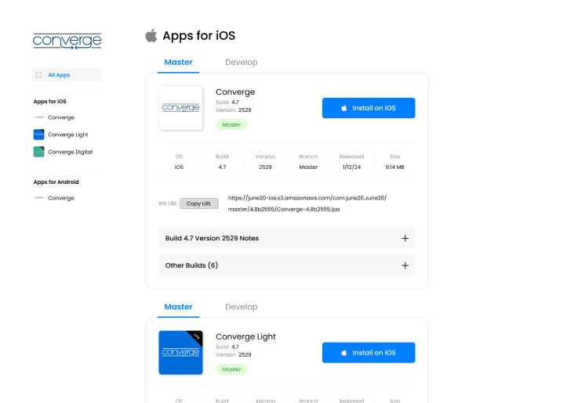Click the 1/12/24 released date value
This screenshot has height=403, width=574.
point(351,167)
